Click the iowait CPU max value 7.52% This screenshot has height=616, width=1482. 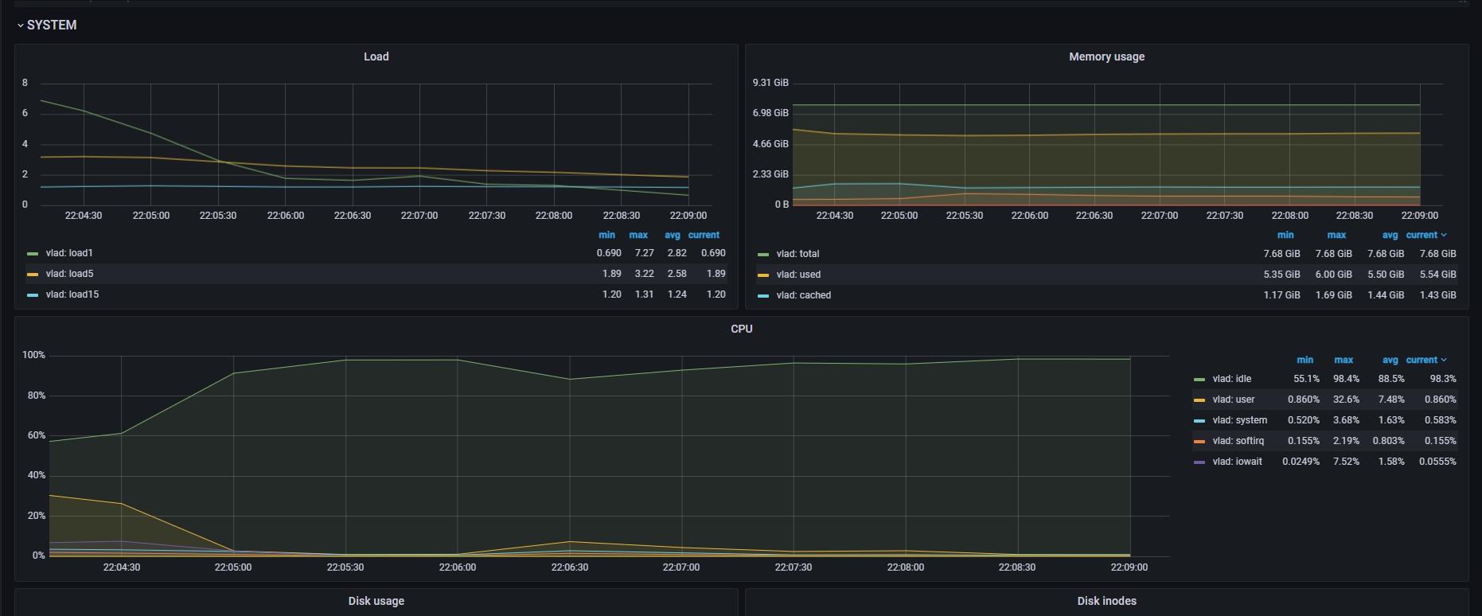tap(1347, 462)
